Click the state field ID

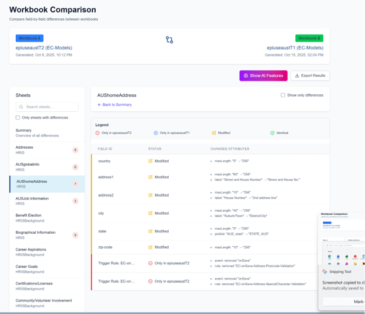(x=102, y=231)
